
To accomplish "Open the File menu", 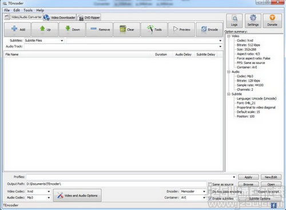I will tap(7, 10).
